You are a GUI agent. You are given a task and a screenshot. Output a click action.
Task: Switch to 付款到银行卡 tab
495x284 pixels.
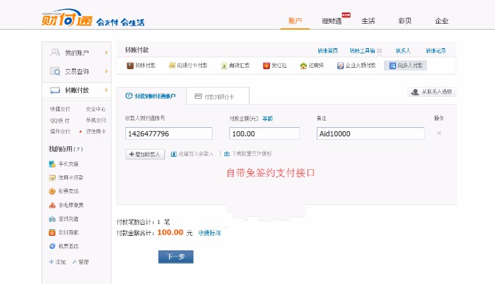click(x=218, y=96)
